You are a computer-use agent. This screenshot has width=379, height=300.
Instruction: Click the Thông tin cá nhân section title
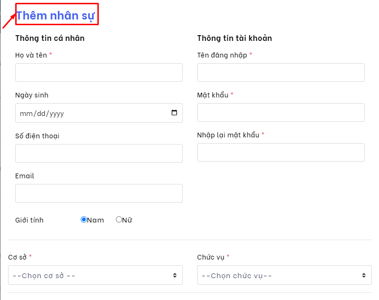pyautogui.click(x=50, y=38)
